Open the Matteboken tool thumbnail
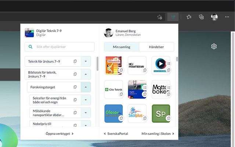Viewport: 235px width, 147px height. click(x=161, y=90)
